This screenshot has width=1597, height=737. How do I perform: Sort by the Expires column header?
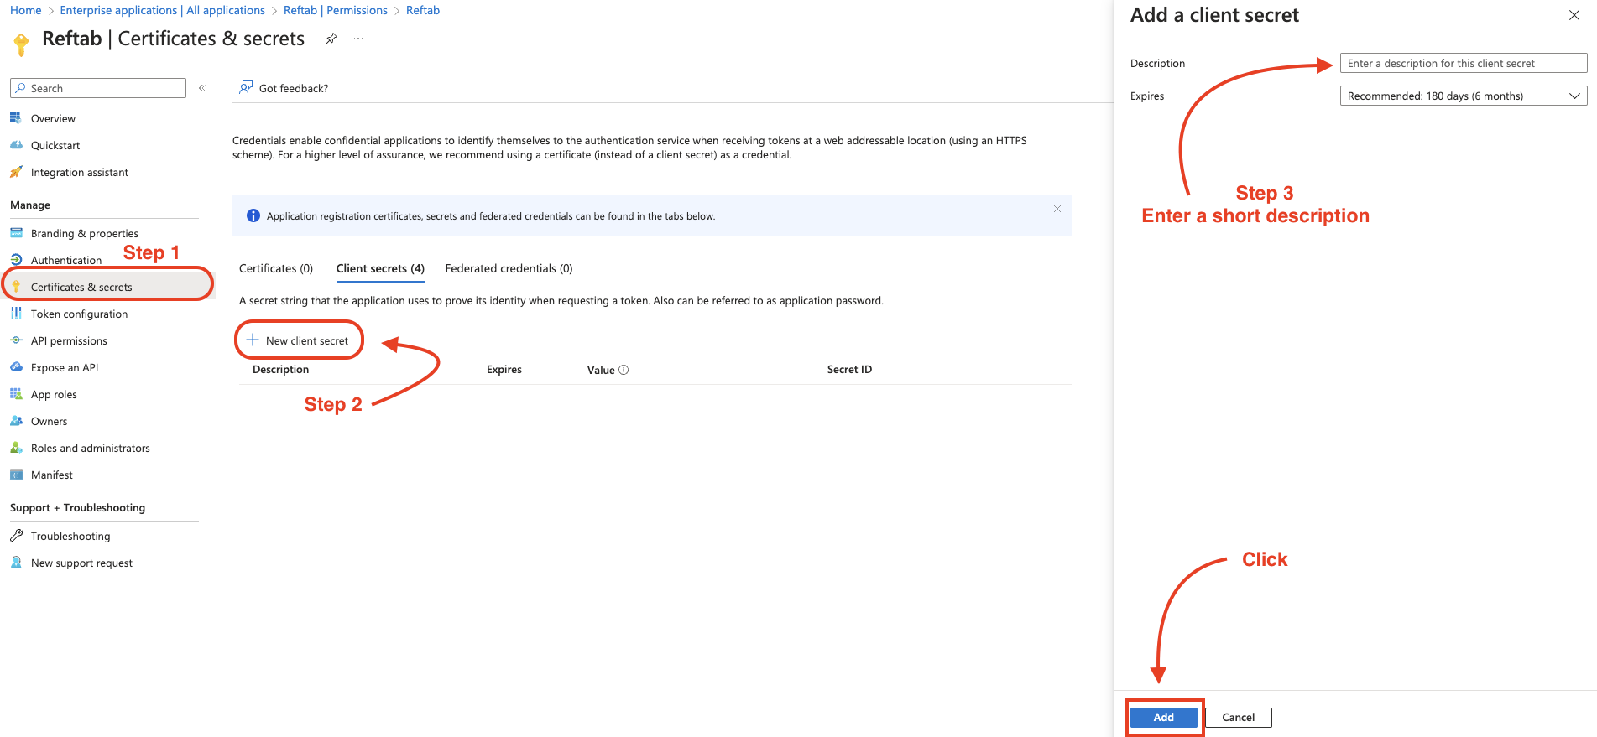click(x=504, y=370)
